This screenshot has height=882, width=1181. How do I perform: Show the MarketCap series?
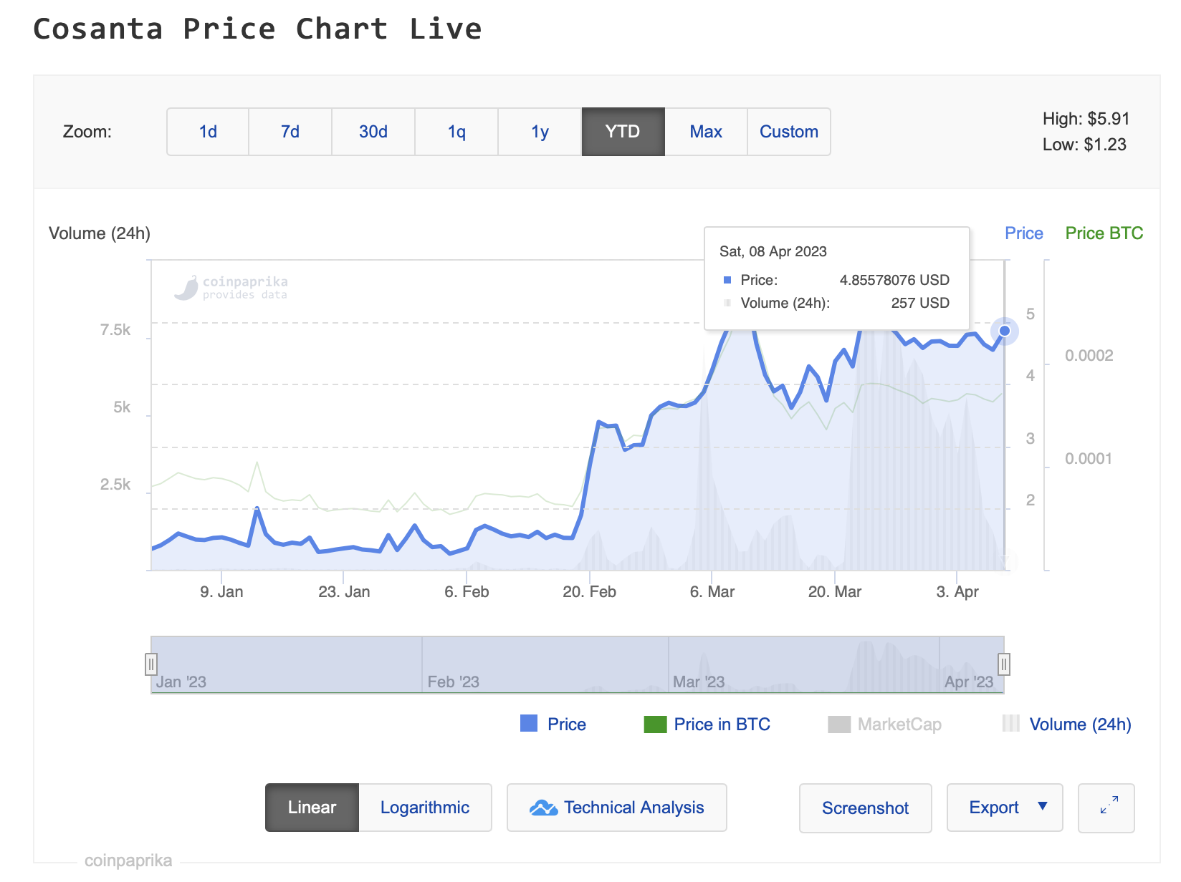pyautogui.click(x=899, y=724)
